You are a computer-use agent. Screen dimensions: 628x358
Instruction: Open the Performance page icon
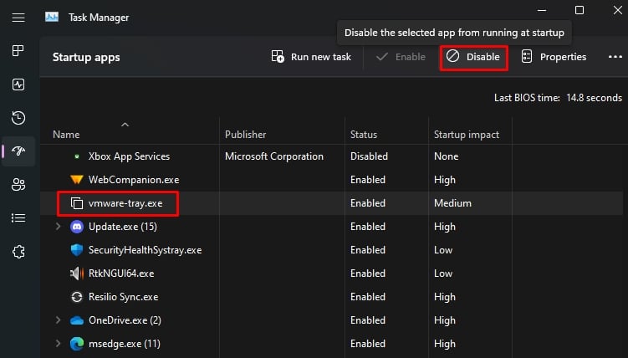pyautogui.click(x=18, y=84)
